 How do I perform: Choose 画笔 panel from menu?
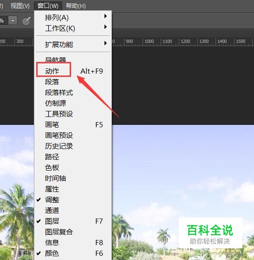(x=73, y=125)
